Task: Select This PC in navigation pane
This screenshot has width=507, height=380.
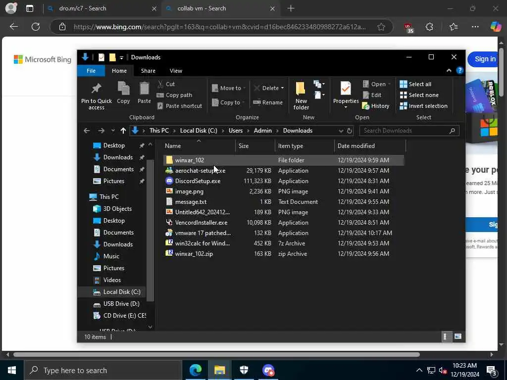Action: 109,197
